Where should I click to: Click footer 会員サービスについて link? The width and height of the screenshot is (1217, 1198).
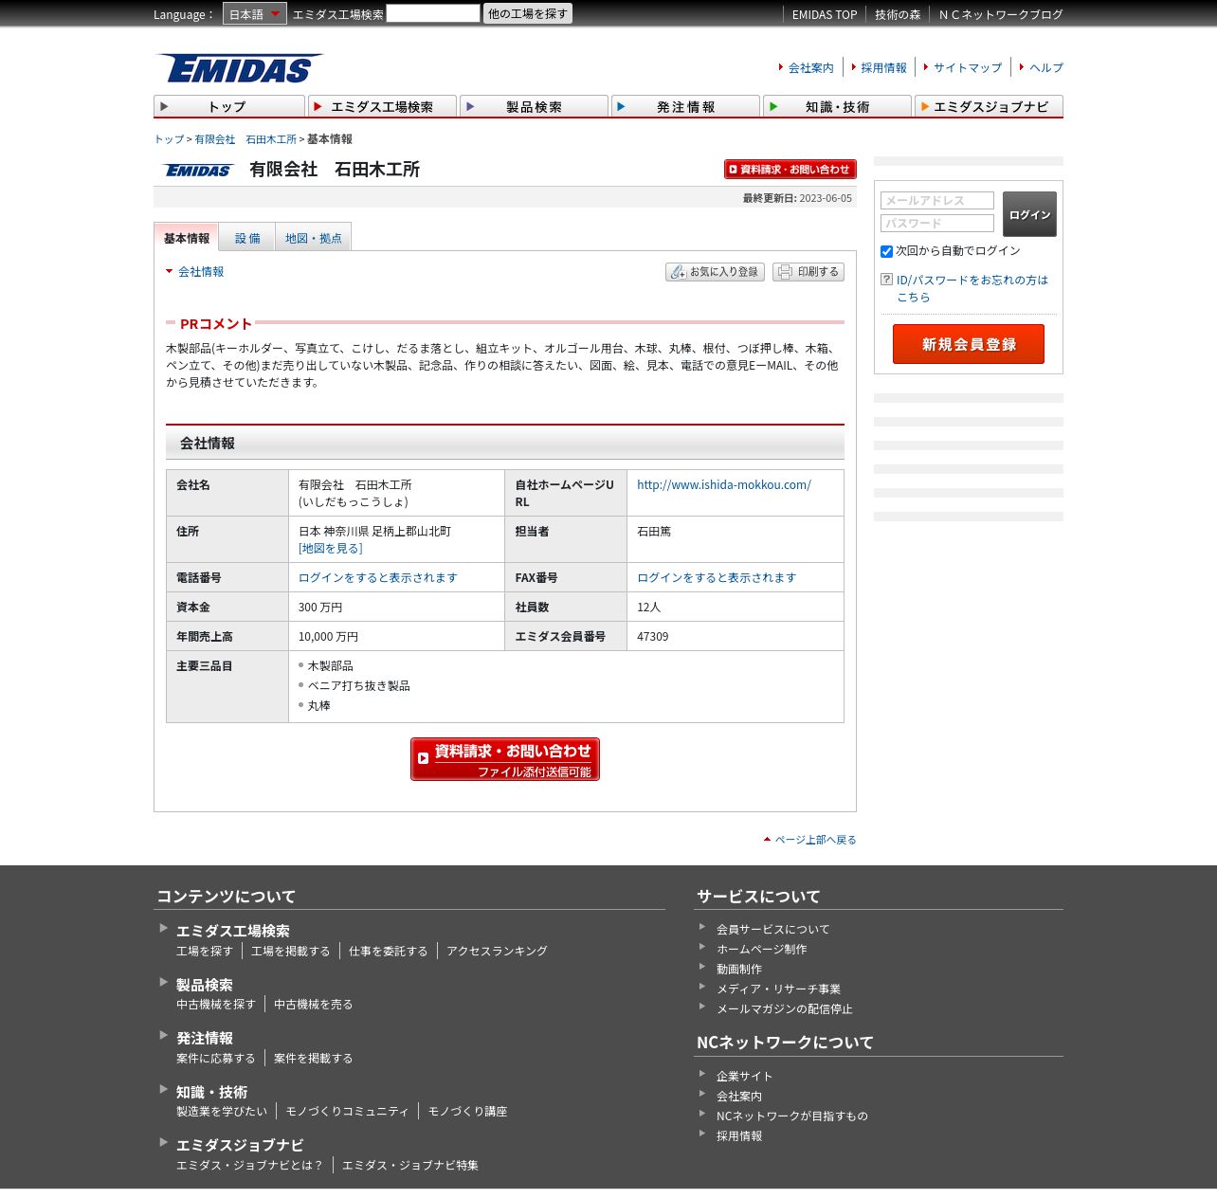pyautogui.click(x=772, y=929)
